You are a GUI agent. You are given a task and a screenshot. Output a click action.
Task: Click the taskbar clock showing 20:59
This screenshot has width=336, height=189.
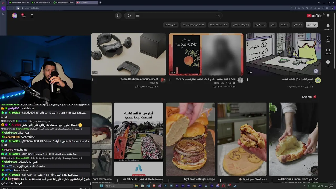point(330,186)
